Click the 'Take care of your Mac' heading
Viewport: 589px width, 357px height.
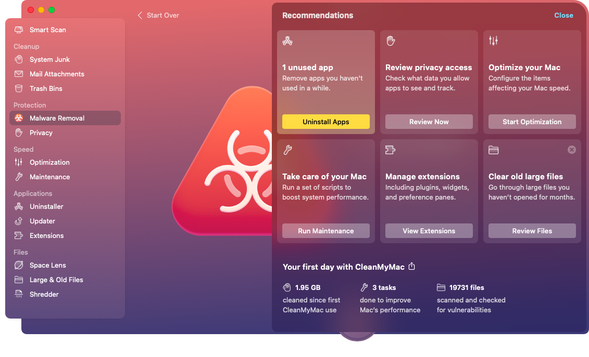pyautogui.click(x=324, y=177)
